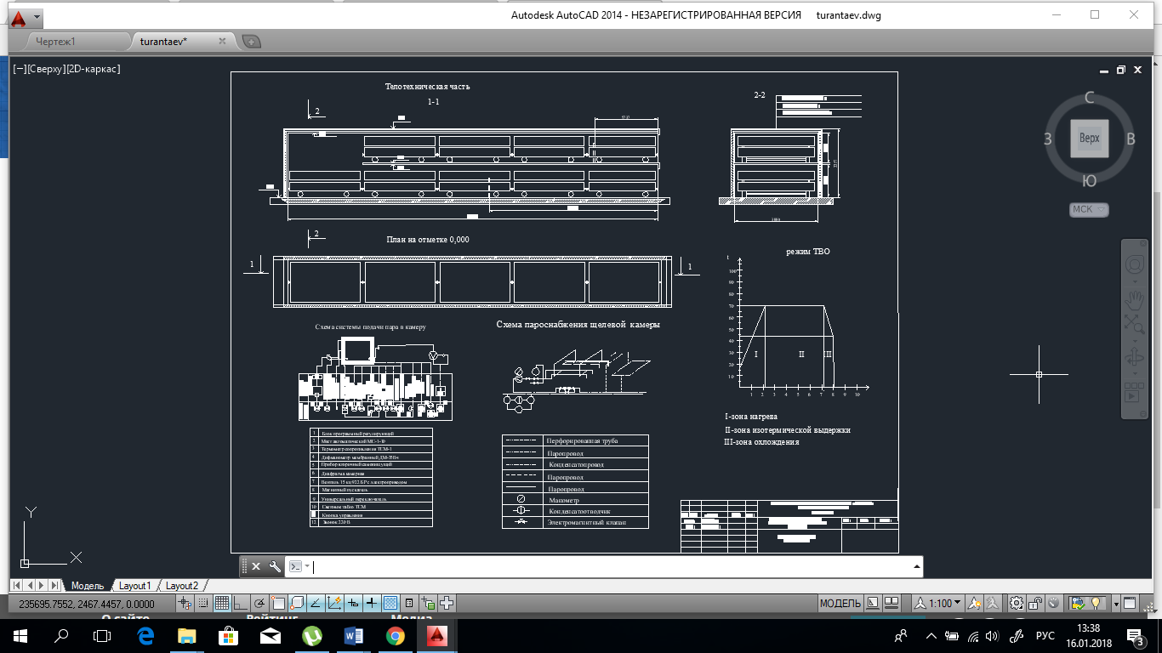Toggle Dynamic UCS in status bar
1162x653 pixels.
pyautogui.click(x=334, y=604)
